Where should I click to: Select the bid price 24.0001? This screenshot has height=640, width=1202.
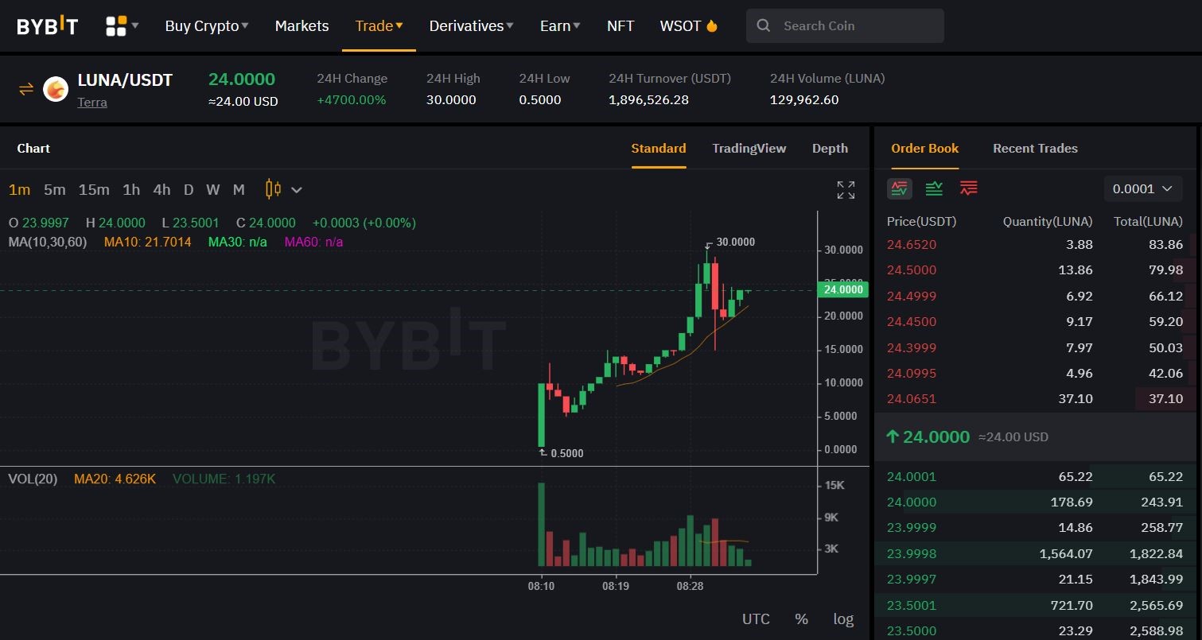click(x=912, y=477)
